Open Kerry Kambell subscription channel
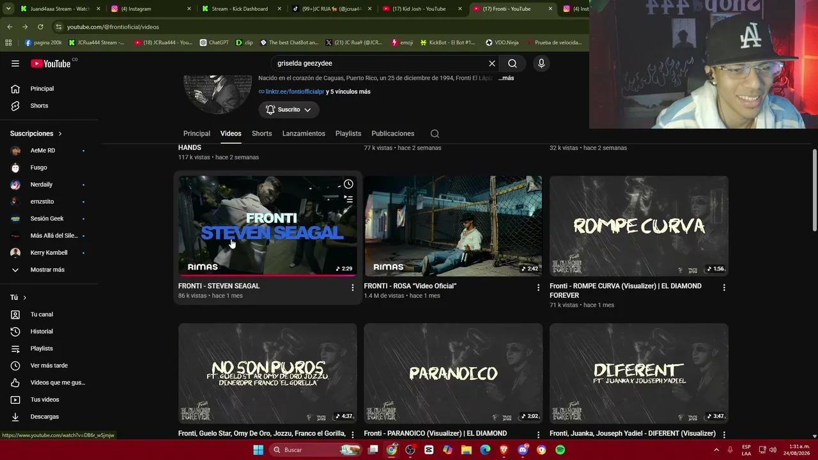Image resolution: width=818 pixels, height=460 pixels. [x=49, y=252]
